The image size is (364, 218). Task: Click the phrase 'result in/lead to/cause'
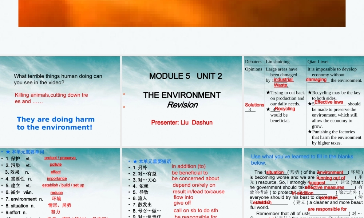coord(199,191)
